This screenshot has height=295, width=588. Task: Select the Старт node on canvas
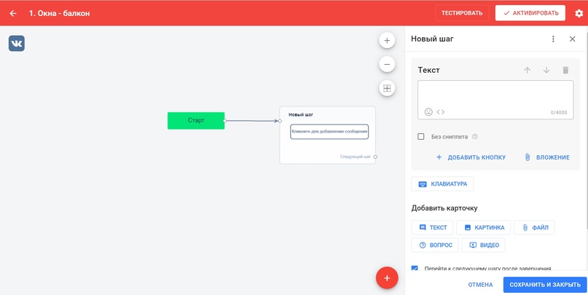pyautogui.click(x=196, y=120)
